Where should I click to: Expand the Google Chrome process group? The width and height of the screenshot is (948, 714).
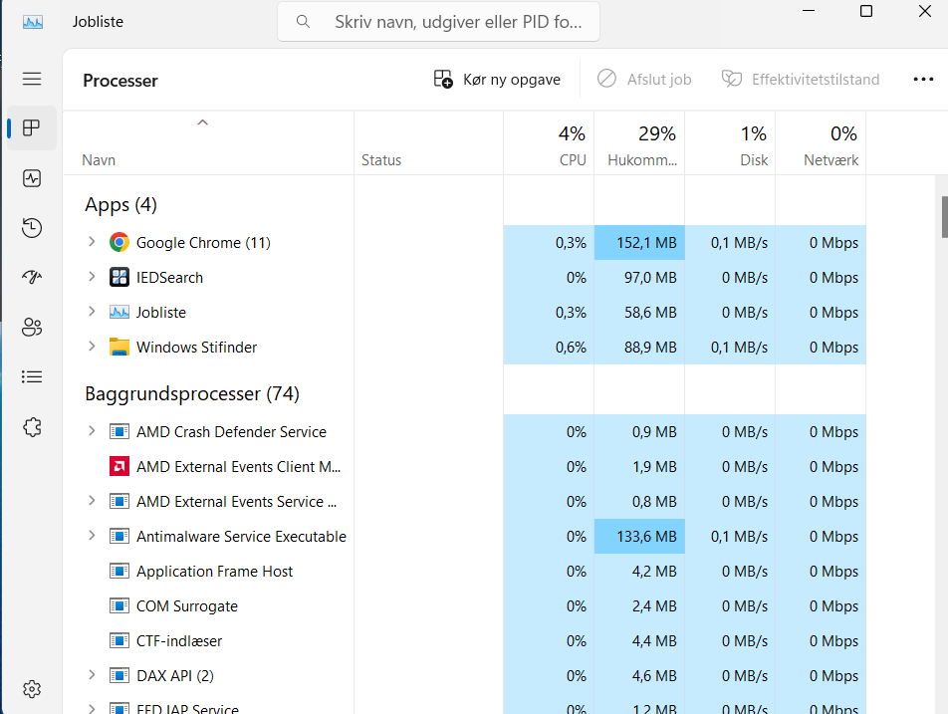click(91, 242)
